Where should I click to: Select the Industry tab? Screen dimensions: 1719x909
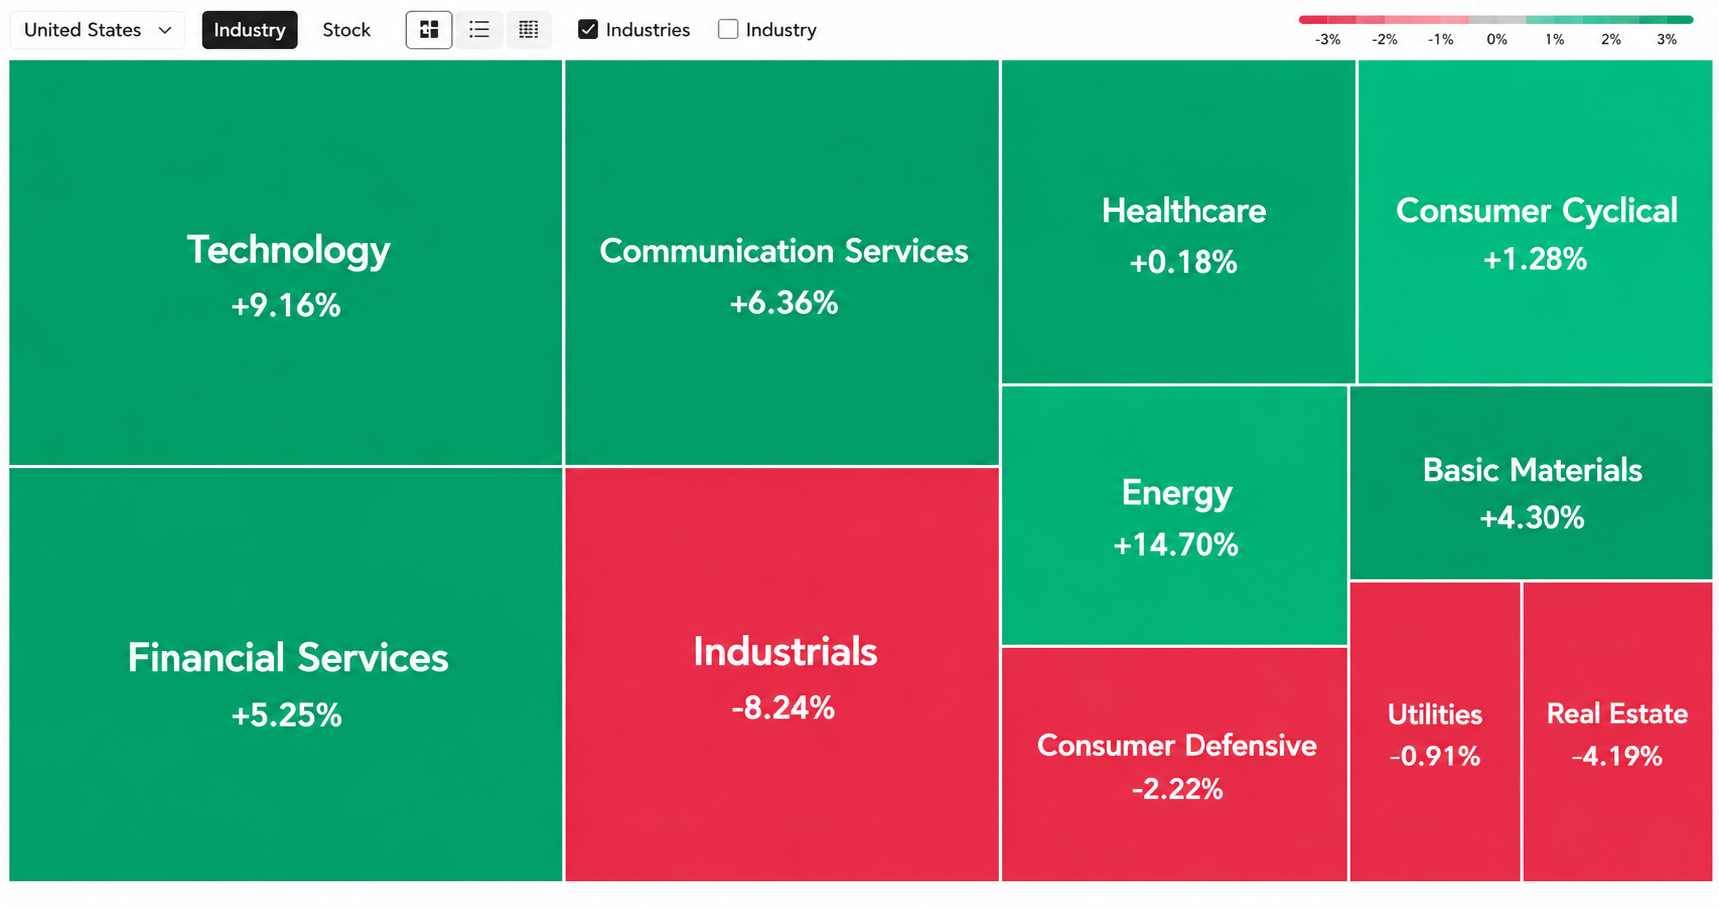click(x=250, y=30)
